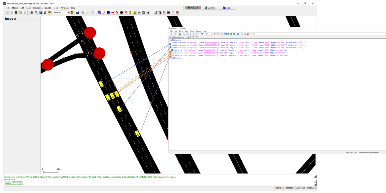Open the NETEDIT Locate menu

coord(48,8)
